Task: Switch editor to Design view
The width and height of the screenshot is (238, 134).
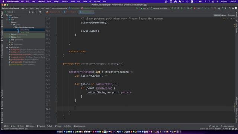Action: coord(231,15)
